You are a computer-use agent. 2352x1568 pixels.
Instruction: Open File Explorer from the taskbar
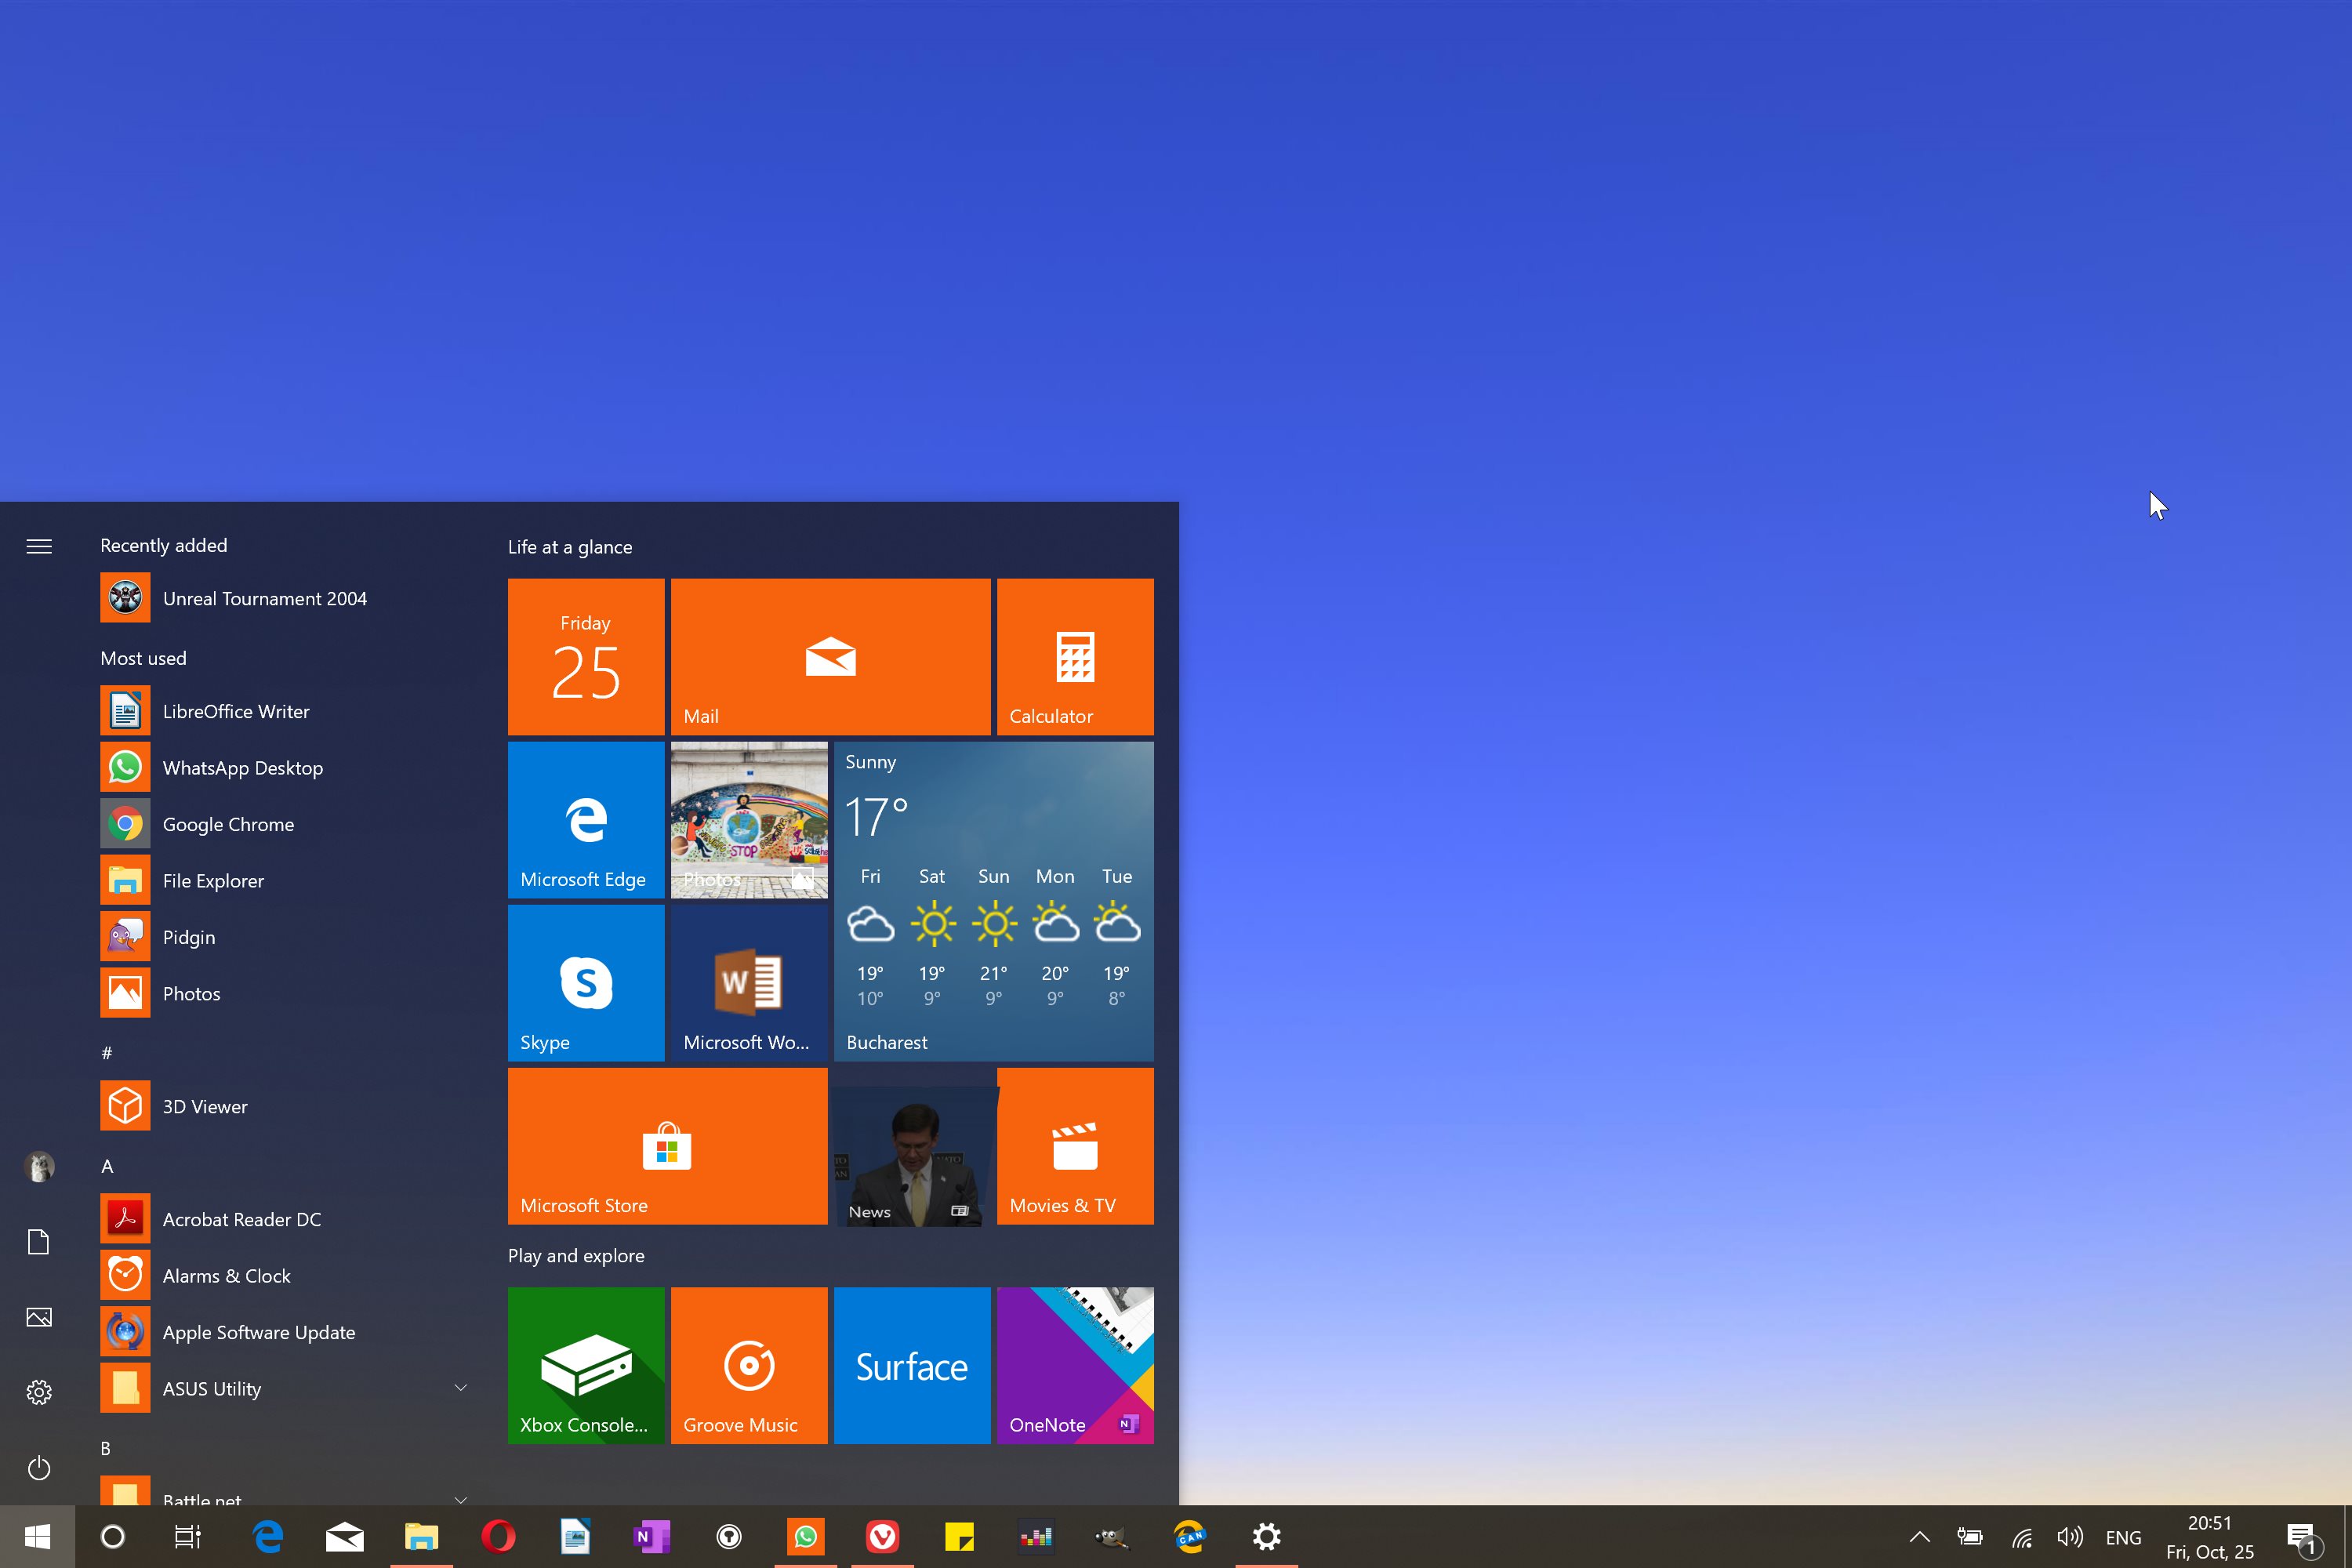(x=421, y=1536)
